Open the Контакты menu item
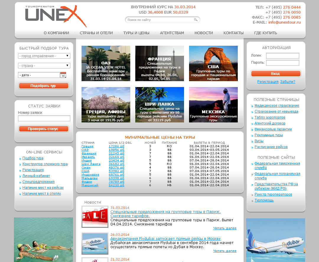The width and height of the screenshot is (319, 262). coord(233,33)
